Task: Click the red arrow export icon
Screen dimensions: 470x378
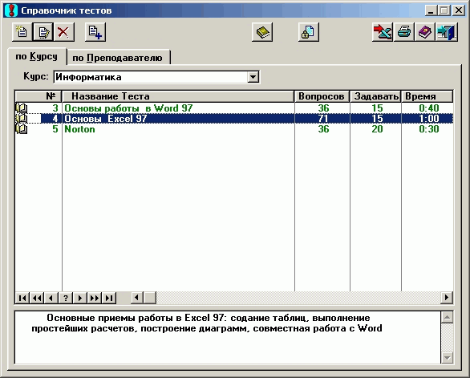Action: (x=383, y=32)
